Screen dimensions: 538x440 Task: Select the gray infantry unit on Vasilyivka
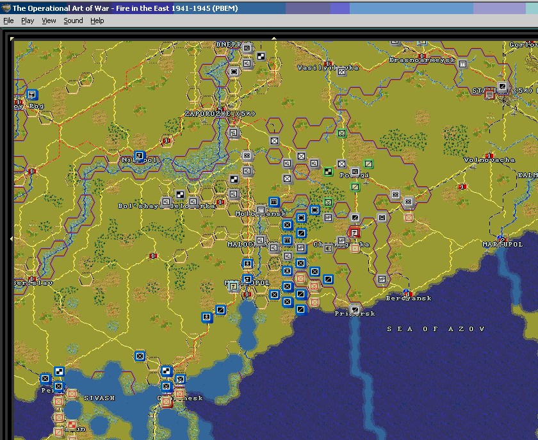point(341,72)
